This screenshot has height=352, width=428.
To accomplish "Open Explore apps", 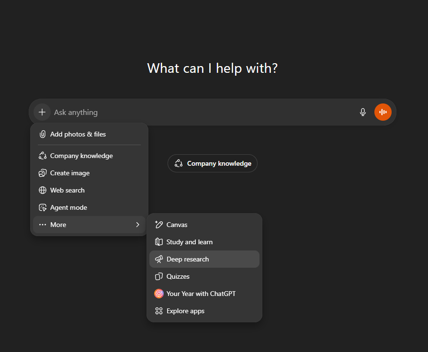I will pos(186,311).
